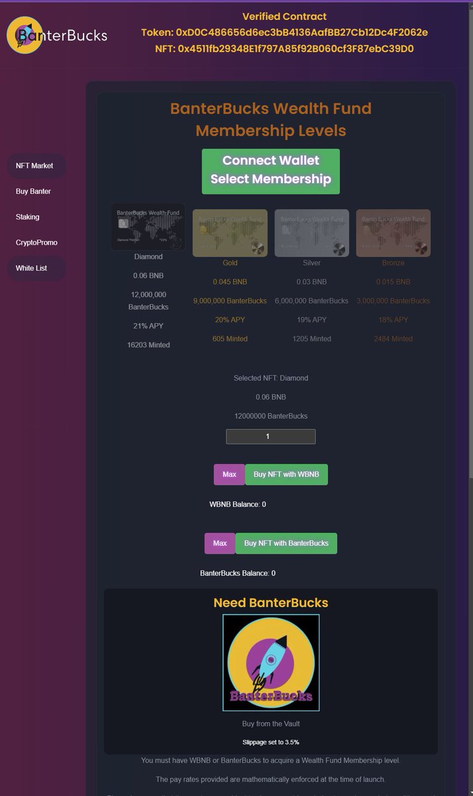Image resolution: width=473 pixels, height=796 pixels.
Task: Click the Verified Contract heading
Action: coord(284,17)
